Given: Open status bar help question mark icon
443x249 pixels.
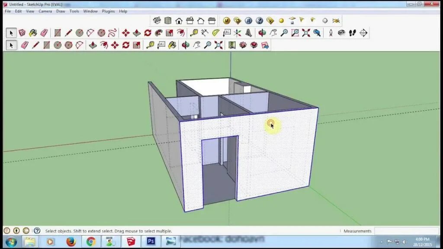Looking at the screenshot, I should click(37, 231).
